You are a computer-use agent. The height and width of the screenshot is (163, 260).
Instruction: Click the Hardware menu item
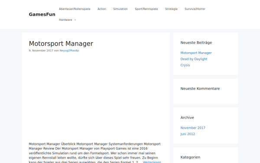pyautogui.click(x=65, y=20)
